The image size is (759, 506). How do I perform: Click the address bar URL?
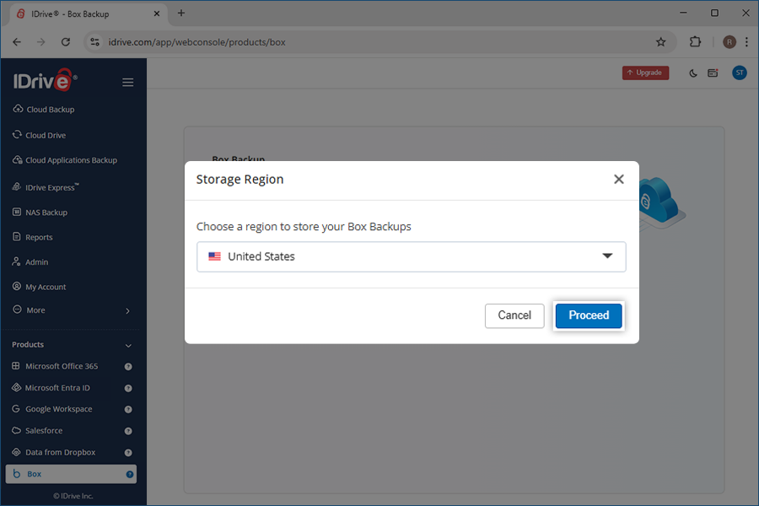click(x=196, y=42)
